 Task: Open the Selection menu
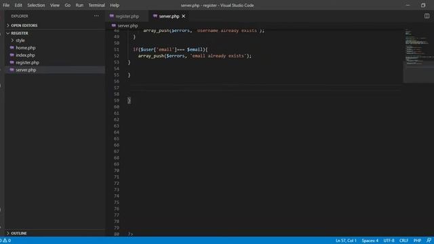point(36,5)
